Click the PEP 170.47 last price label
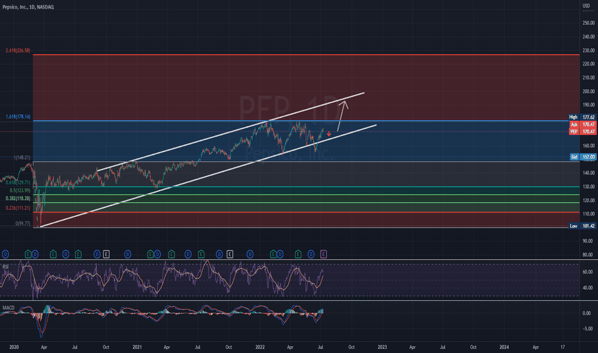This screenshot has width=598, height=353. click(x=583, y=132)
